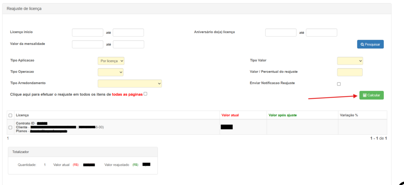The height and width of the screenshot is (185, 404).
Task: Click the Aniversário da licença start field
Action: pos(281,33)
